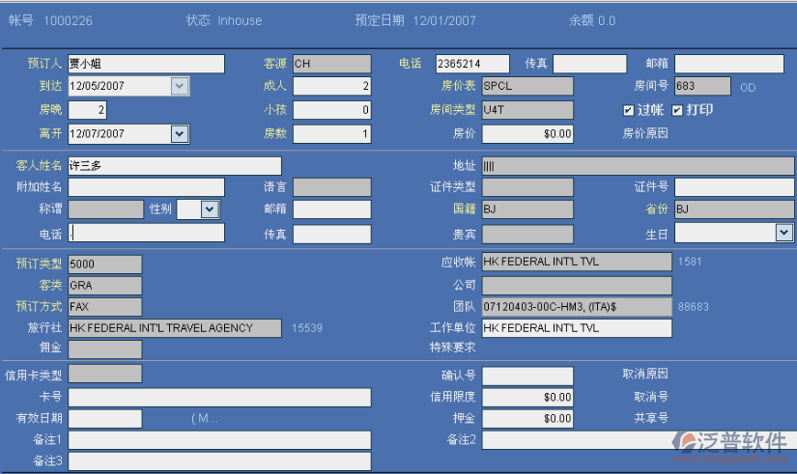This screenshot has height=474, width=797.
Task: Click account number 1000226 in header
Action: tap(69, 21)
